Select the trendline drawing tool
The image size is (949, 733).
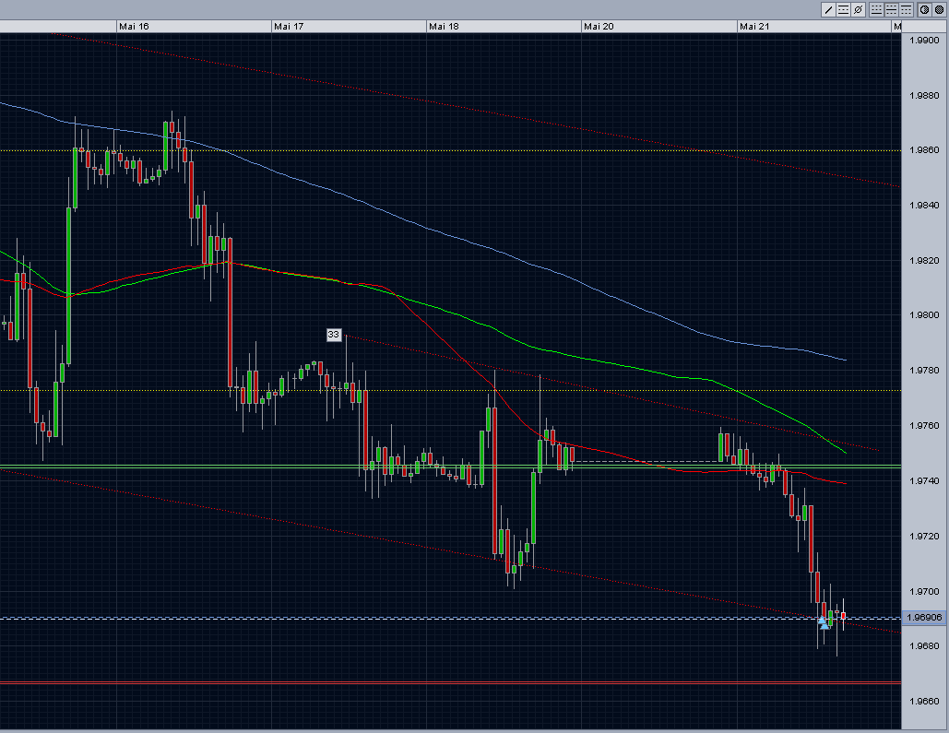(828, 9)
